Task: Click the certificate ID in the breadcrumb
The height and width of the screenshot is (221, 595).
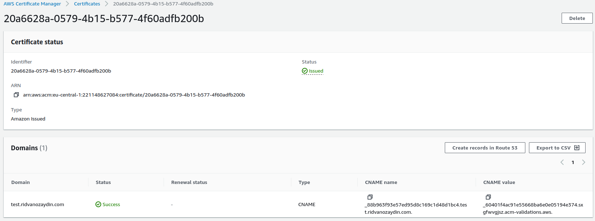Action: click(x=163, y=4)
